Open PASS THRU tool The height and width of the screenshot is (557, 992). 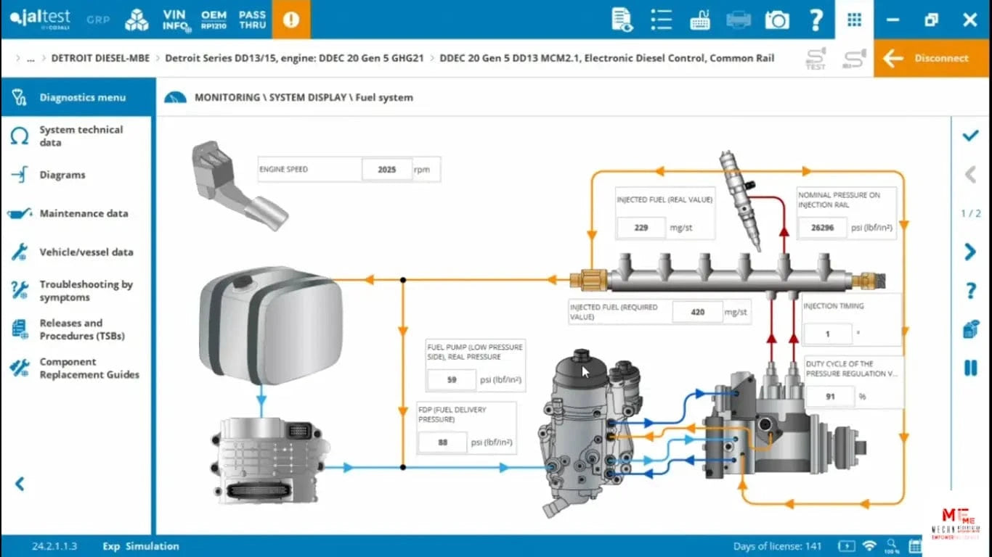click(x=252, y=20)
